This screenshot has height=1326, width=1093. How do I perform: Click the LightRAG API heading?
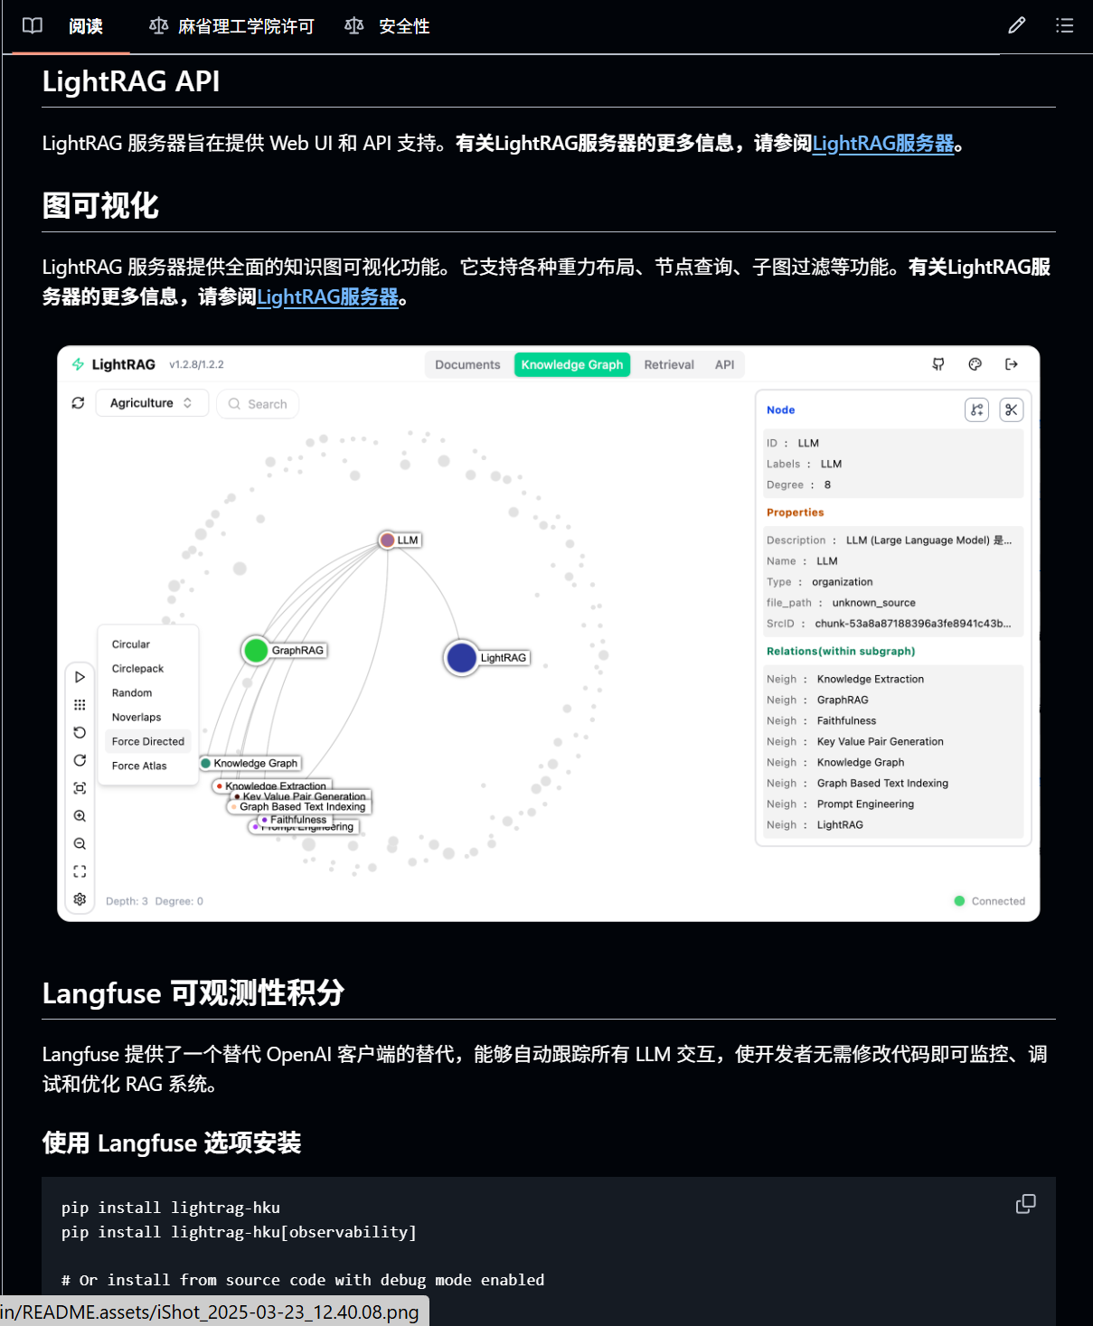coord(131,81)
